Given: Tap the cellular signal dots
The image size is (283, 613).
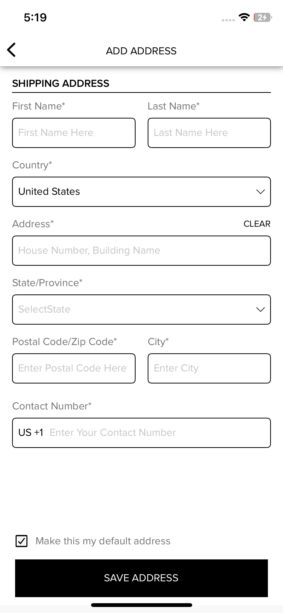Looking at the screenshot, I should coord(228,20).
